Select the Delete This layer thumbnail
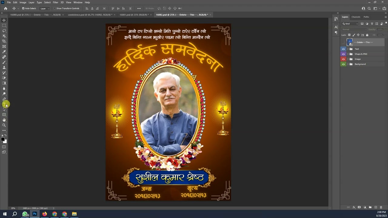This screenshot has width=388, height=218. [x=350, y=42]
